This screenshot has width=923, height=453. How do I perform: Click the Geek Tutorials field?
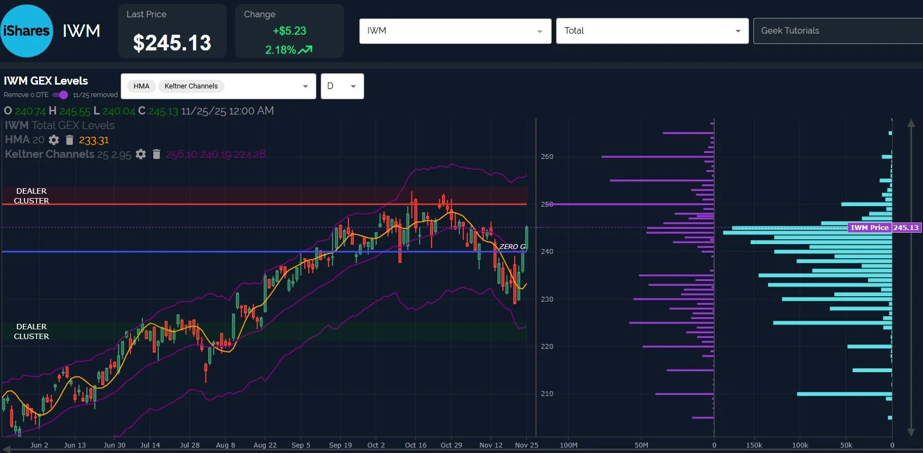(x=838, y=31)
